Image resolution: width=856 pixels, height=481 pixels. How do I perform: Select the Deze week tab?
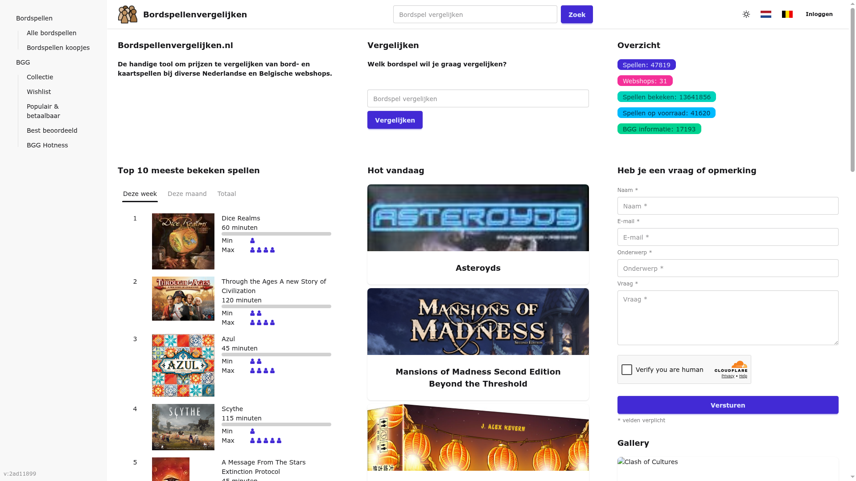click(x=140, y=194)
